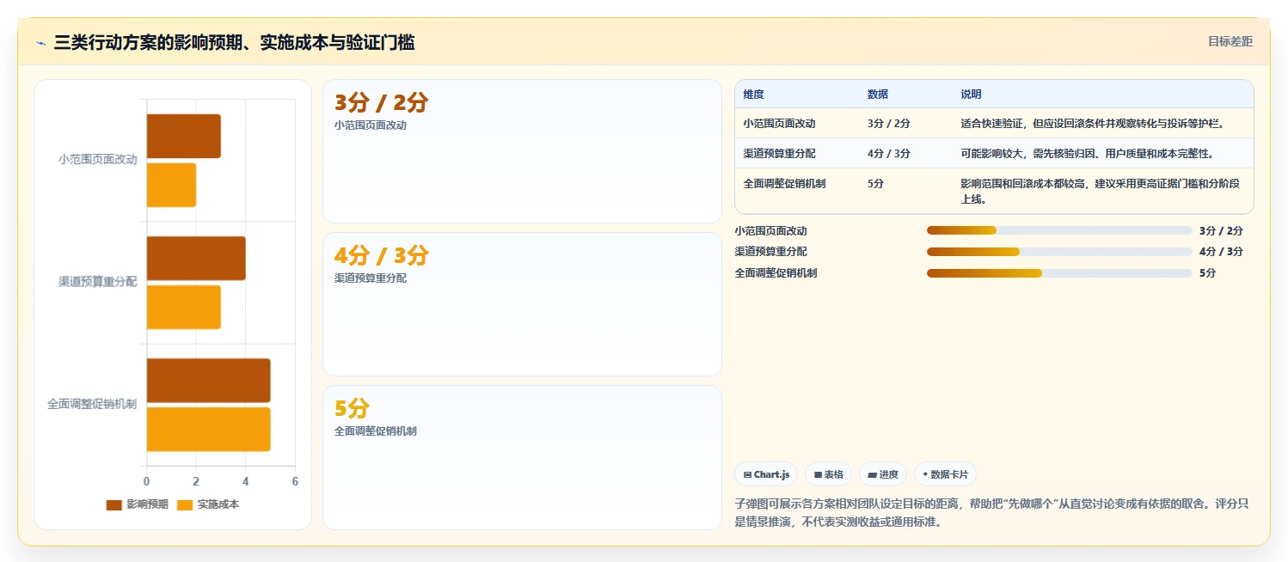Toggle the 实施成本 legend swatch
This screenshot has width=1288, height=562.
[x=185, y=504]
